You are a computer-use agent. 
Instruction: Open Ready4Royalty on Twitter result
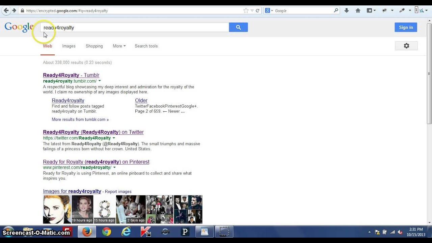[x=93, y=132]
